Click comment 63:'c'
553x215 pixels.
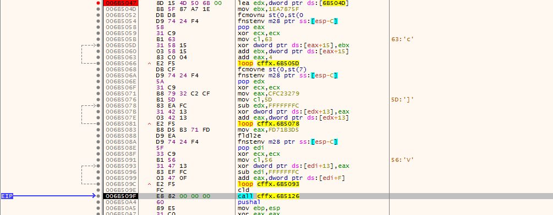click(402, 39)
